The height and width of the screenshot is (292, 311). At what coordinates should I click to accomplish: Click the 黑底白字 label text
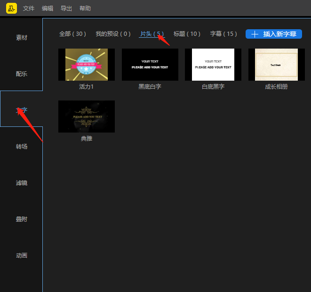150,87
